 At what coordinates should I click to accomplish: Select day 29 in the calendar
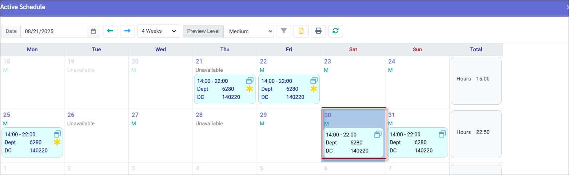pyautogui.click(x=289, y=135)
